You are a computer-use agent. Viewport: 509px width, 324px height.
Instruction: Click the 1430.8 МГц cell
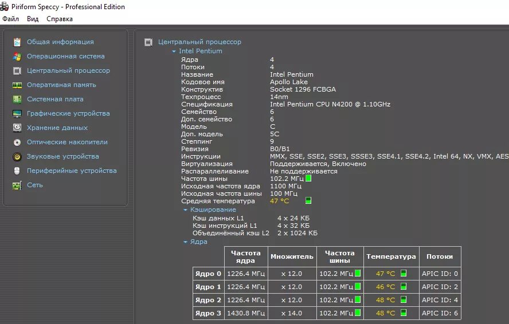pos(246,313)
